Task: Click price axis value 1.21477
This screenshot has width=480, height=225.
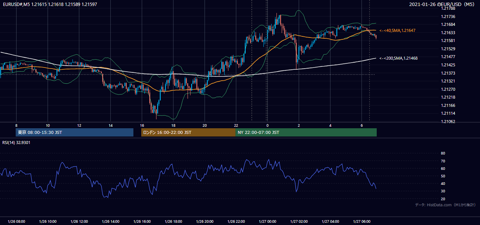Action: (448, 57)
